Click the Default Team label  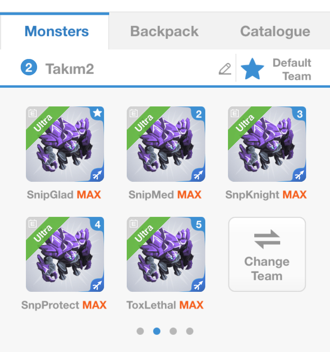pyautogui.click(x=292, y=70)
